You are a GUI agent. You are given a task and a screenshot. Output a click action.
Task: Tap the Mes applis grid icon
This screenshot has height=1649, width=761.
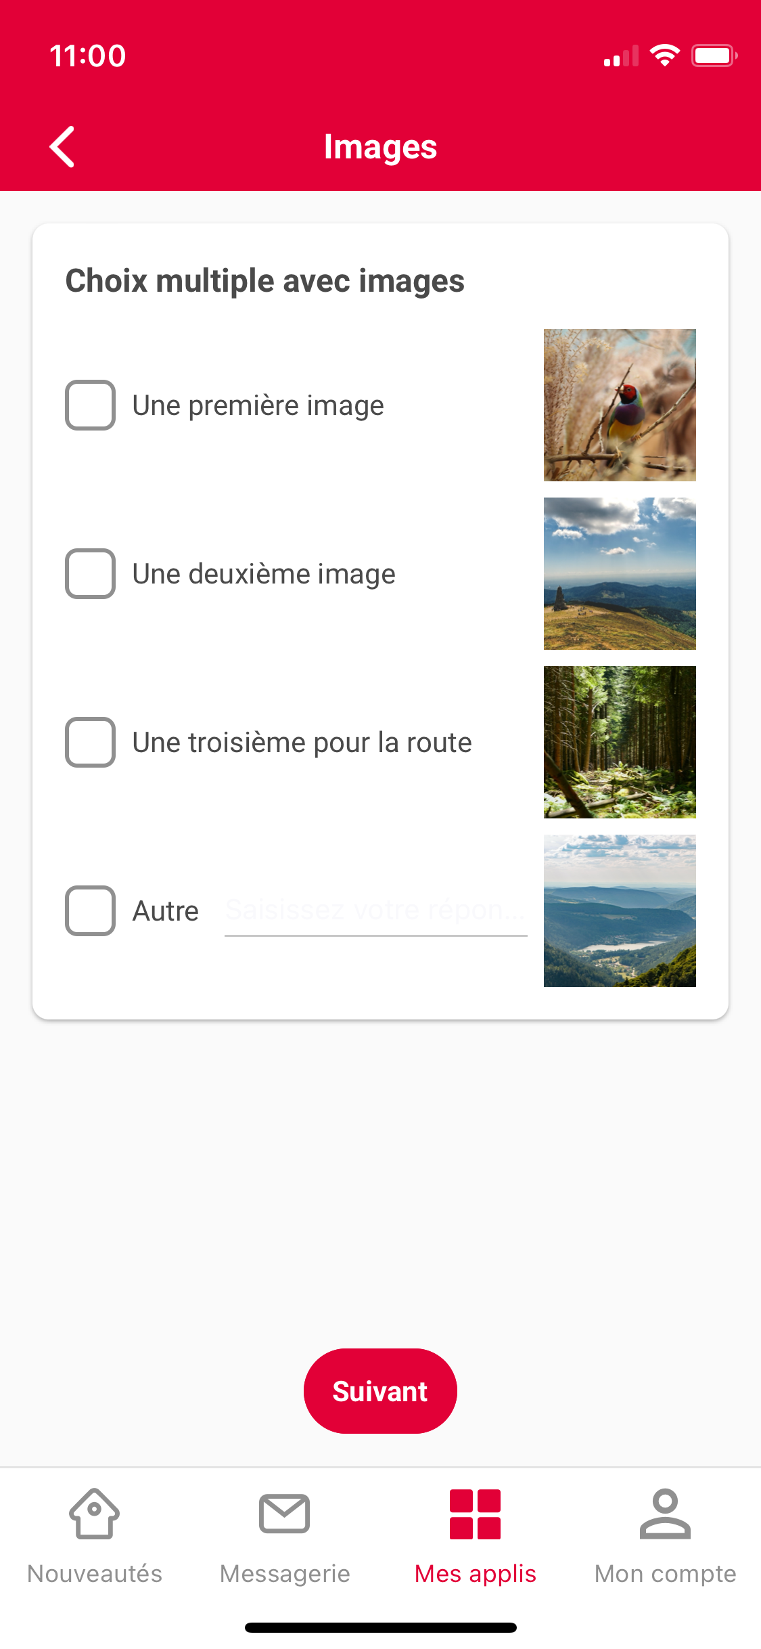click(x=475, y=1514)
